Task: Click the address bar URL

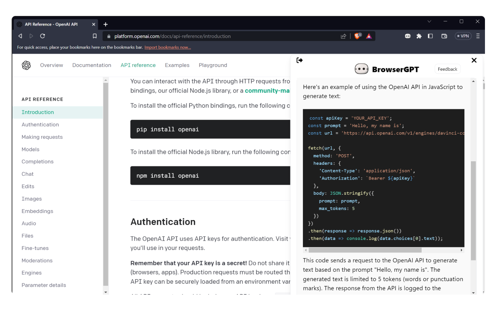Action: (172, 36)
